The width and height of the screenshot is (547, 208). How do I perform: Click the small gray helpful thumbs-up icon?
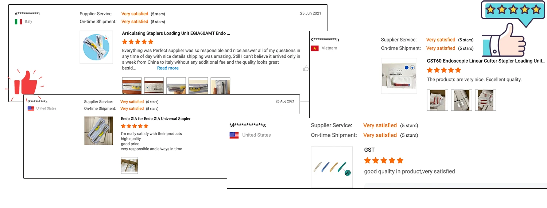[306, 68]
